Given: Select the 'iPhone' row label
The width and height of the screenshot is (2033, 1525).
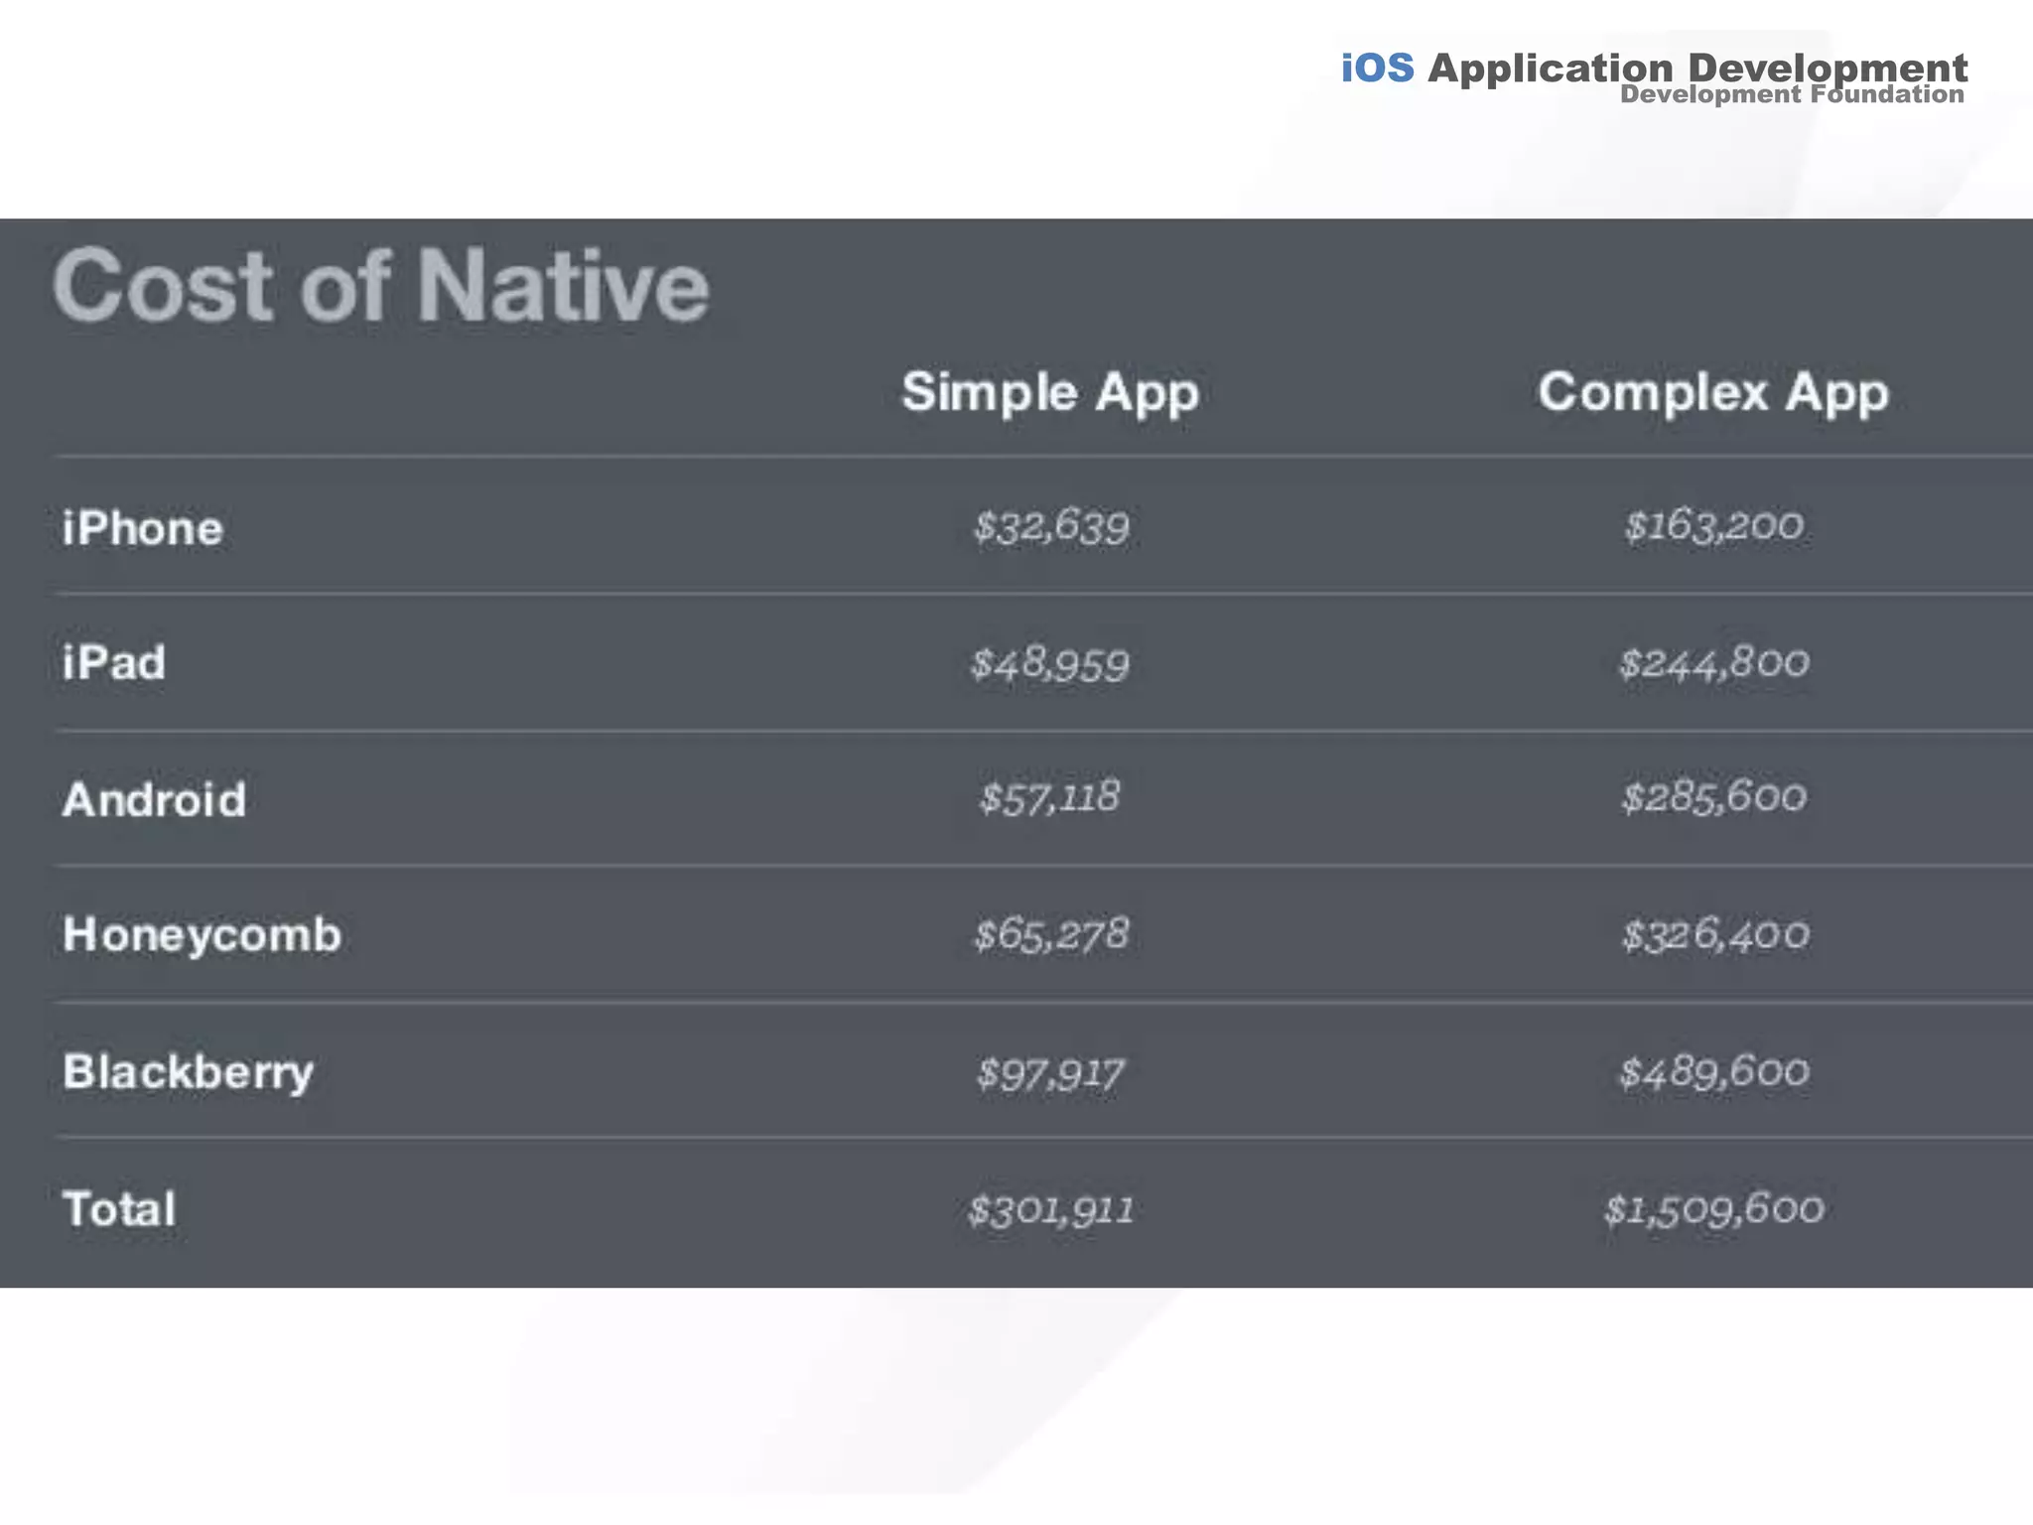Looking at the screenshot, I should 143,527.
